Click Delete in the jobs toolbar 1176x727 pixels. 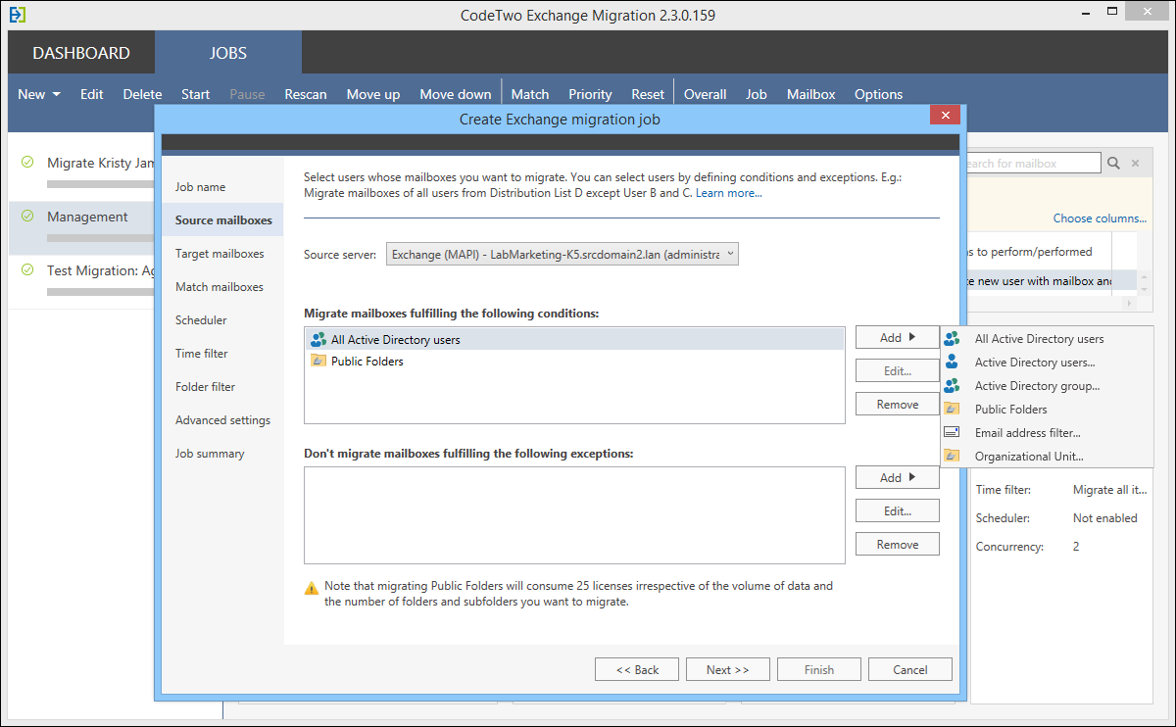143,94
